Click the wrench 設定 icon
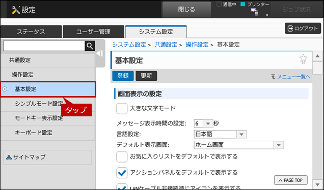Screen dimensions: 324x190 (x=16, y=10)
